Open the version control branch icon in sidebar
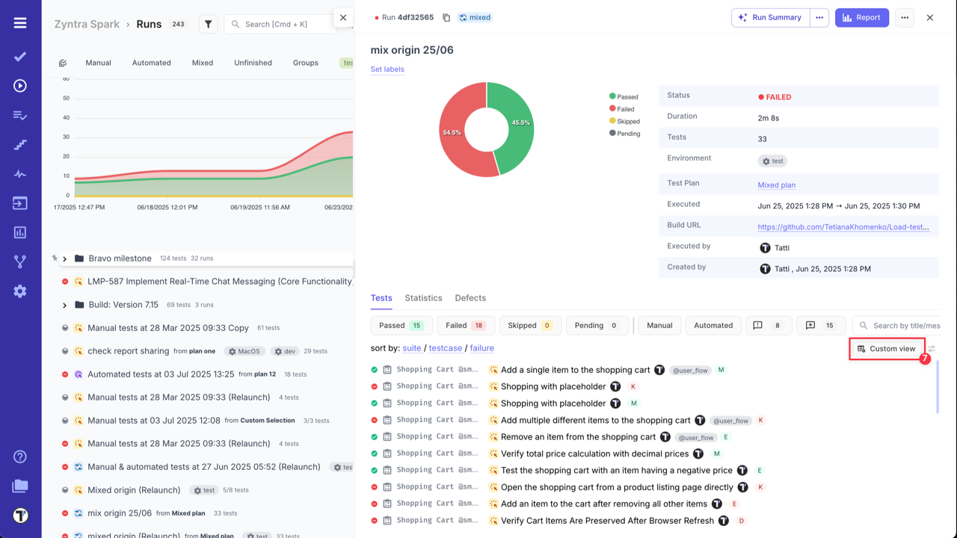The image size is (957, 538). [19, 262]
